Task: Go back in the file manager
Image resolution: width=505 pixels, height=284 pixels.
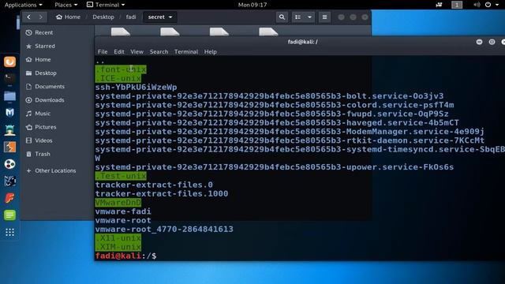Action: click(x=29, y=17)
